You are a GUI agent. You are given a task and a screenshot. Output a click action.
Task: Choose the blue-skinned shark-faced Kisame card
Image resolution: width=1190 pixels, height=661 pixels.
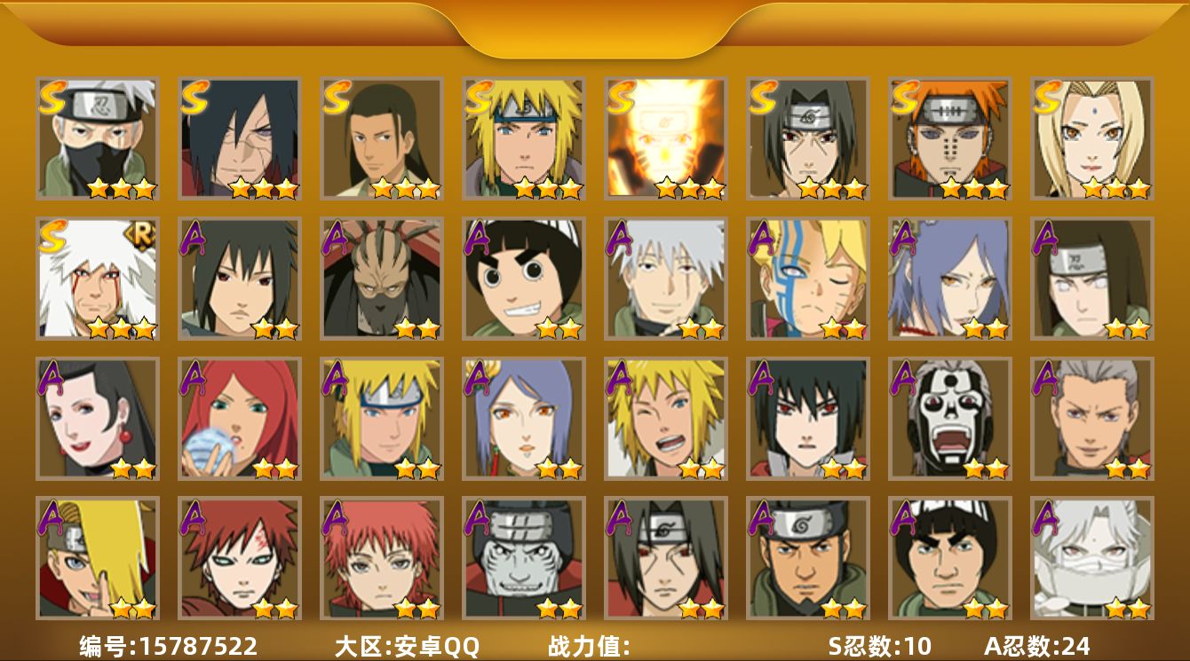tap(524, 558)
